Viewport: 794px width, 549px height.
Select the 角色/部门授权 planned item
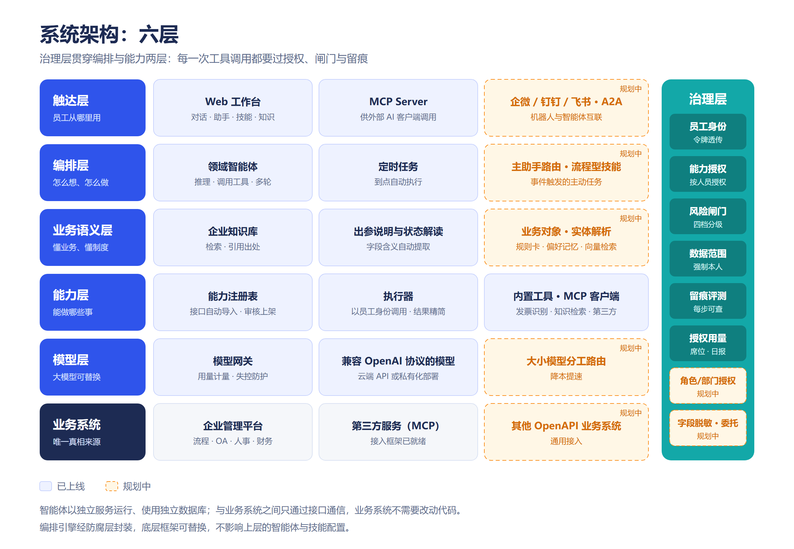pyautogui.click(x=707, y=386)
